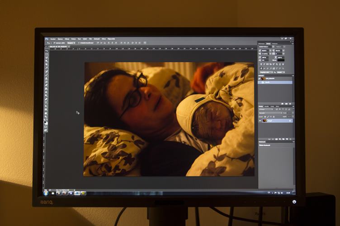Toggle lock all in Layers panel

[x=274, y=117]
